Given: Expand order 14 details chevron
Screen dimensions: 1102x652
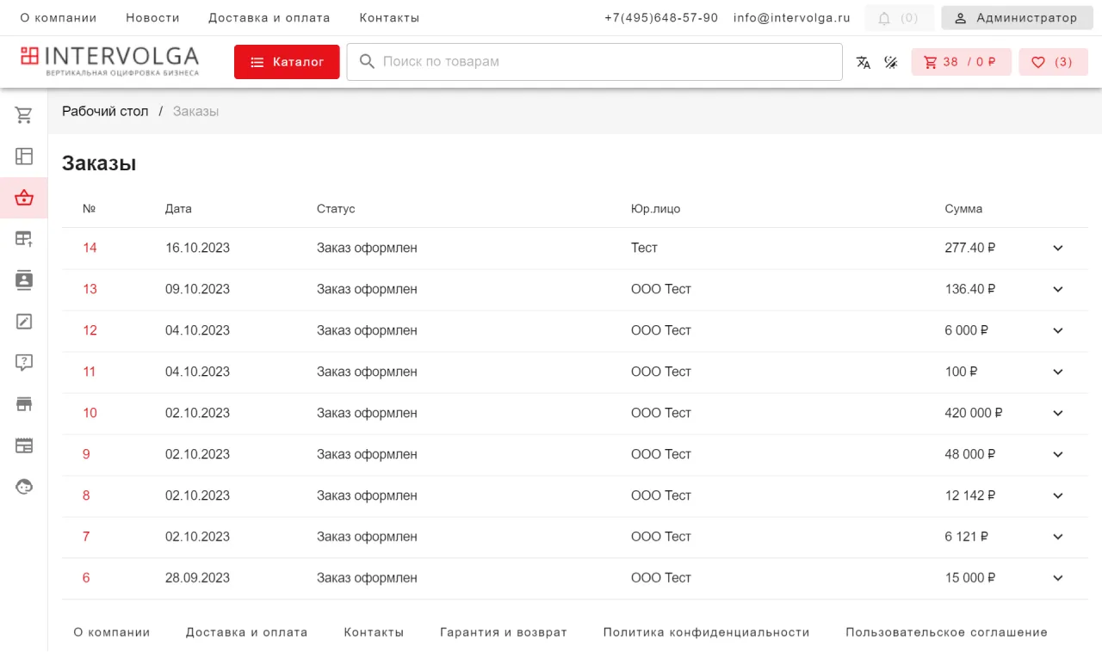Looking at the screenshot, I should tap(1058, 248).
